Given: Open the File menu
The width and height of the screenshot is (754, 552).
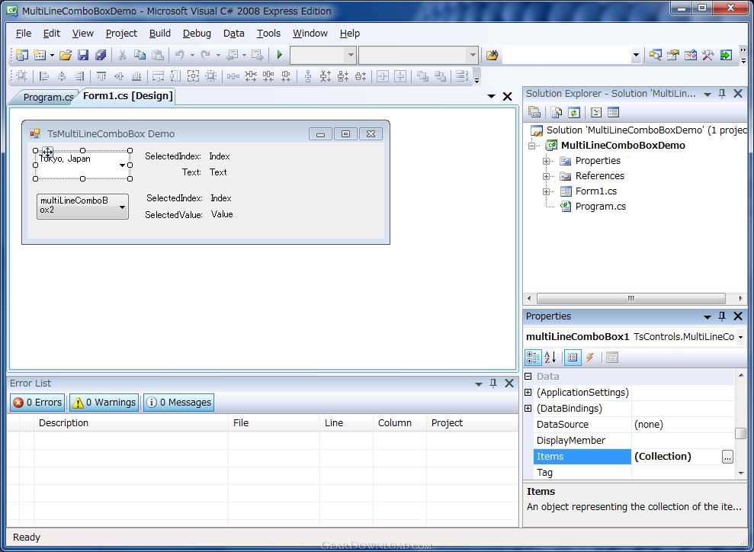Looking at the screenshot, I should coord(24,34).
